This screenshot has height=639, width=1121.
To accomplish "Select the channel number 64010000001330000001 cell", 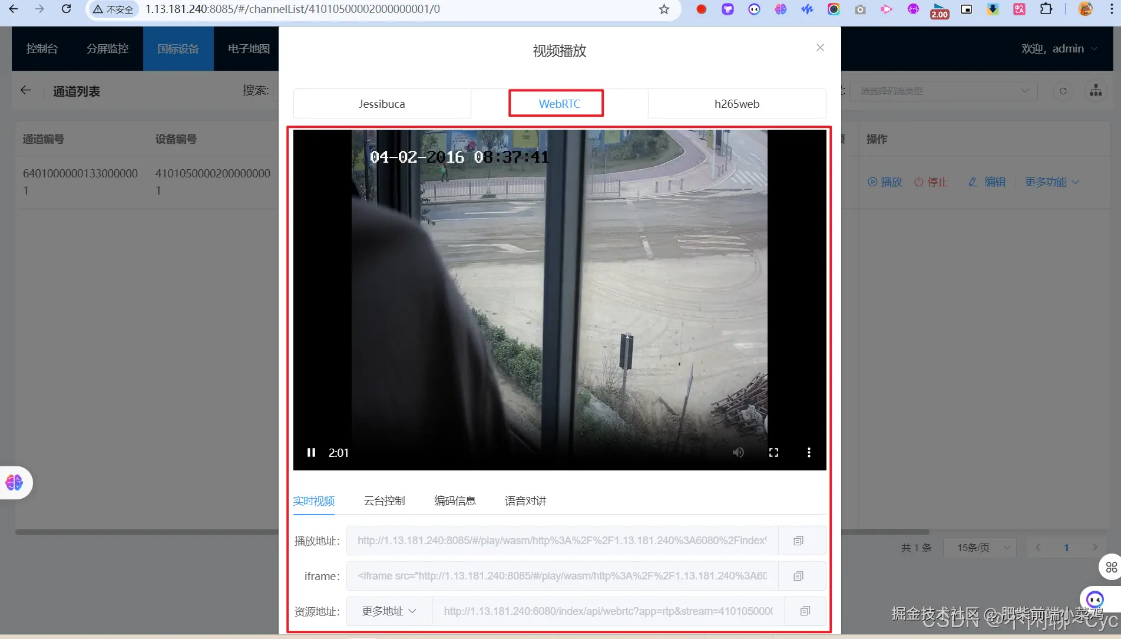I will point(81,182).
